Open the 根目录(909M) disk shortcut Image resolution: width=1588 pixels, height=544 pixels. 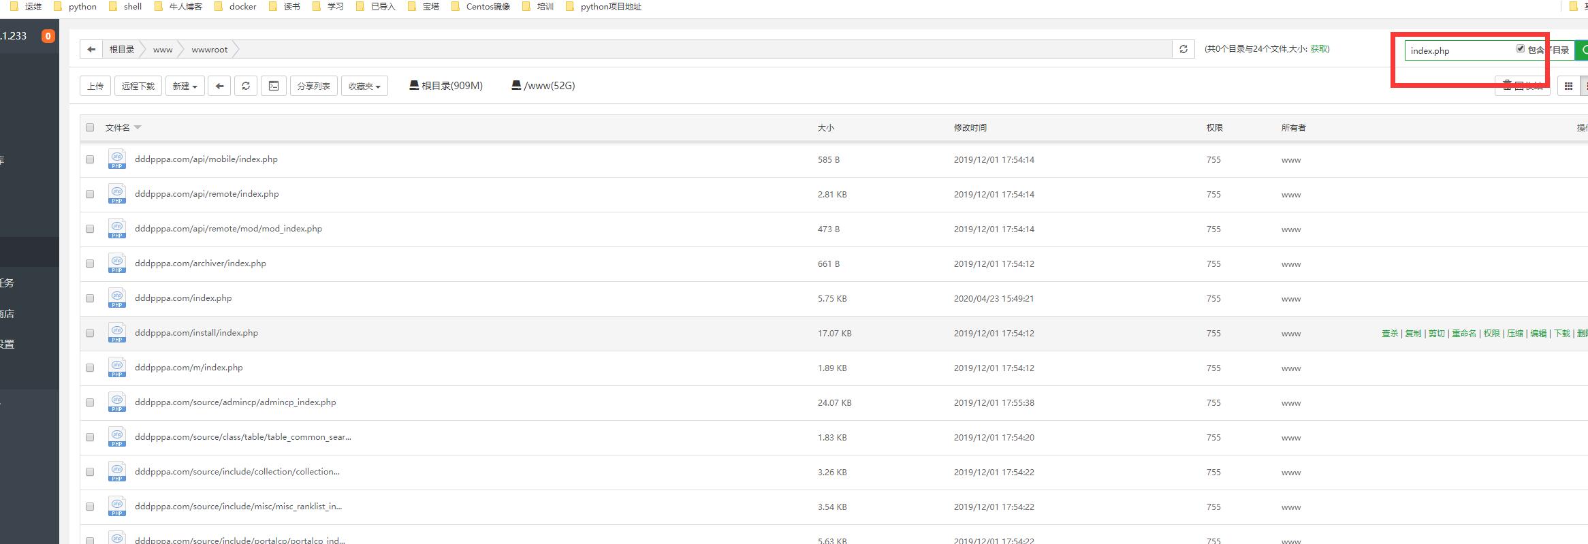[446, 86]
